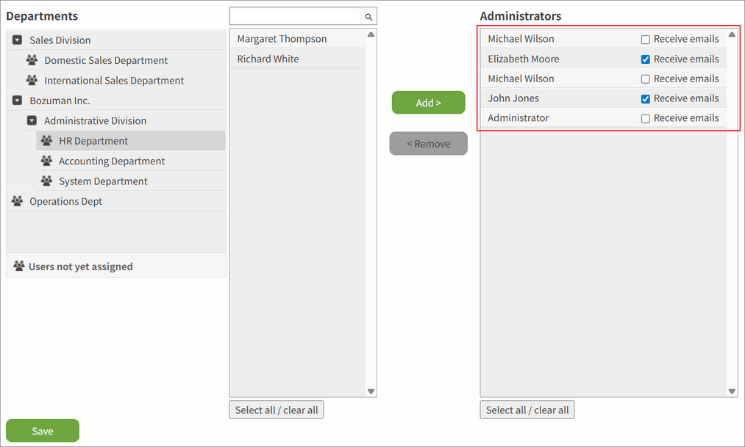The height and width of the screenshot is (447, 745).
Task: Click the group icon beside Domestic Sales Department
Action: point(32,60)
